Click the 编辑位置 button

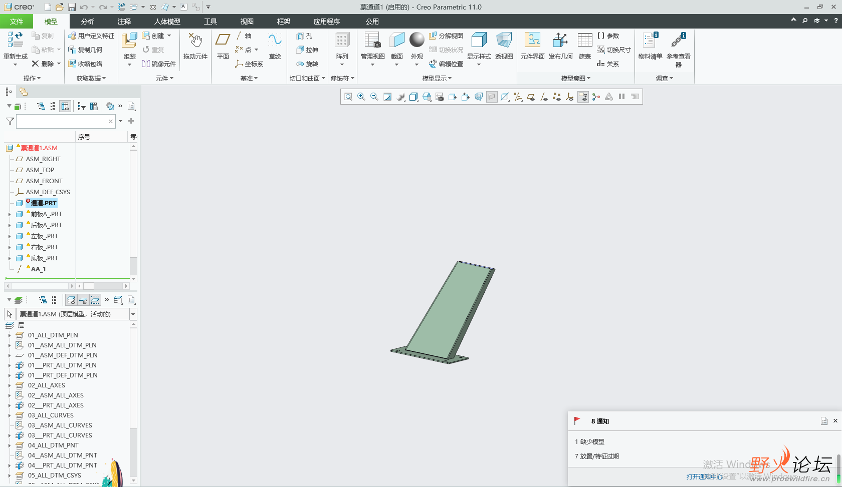(x=446, y=64)
